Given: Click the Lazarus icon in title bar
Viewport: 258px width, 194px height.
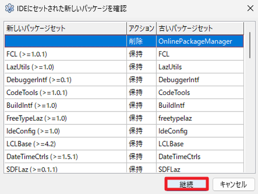Looking at the screenshot, I should tap(9, 8).
